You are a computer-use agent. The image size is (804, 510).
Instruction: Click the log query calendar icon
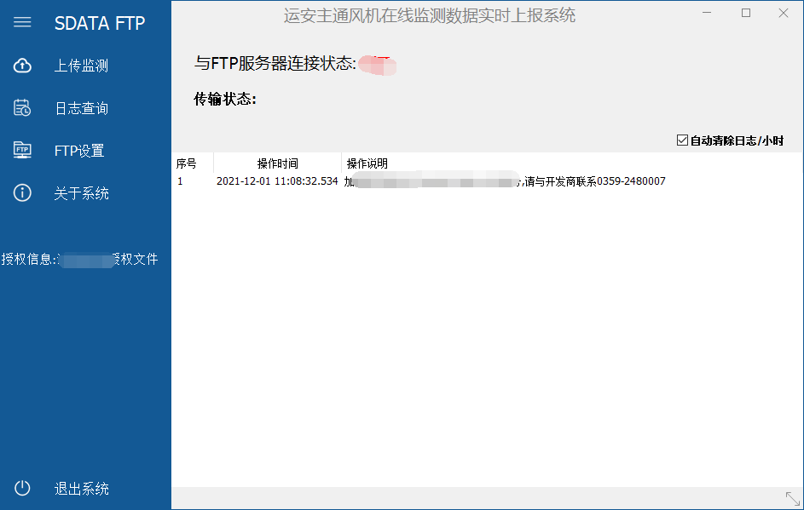point(22,108)
